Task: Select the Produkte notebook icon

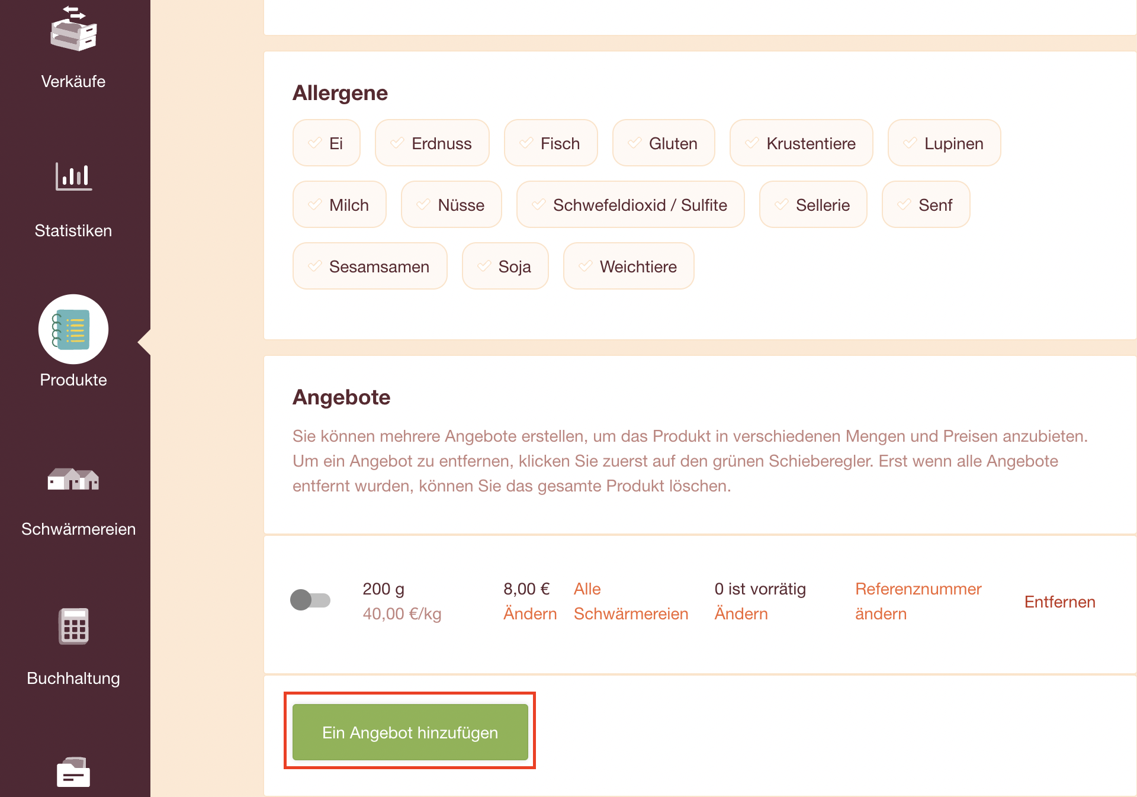Action: (73, 329)
